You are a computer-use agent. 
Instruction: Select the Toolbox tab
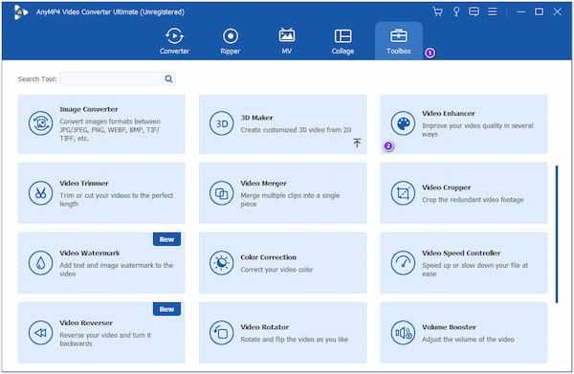coord(399,41)
